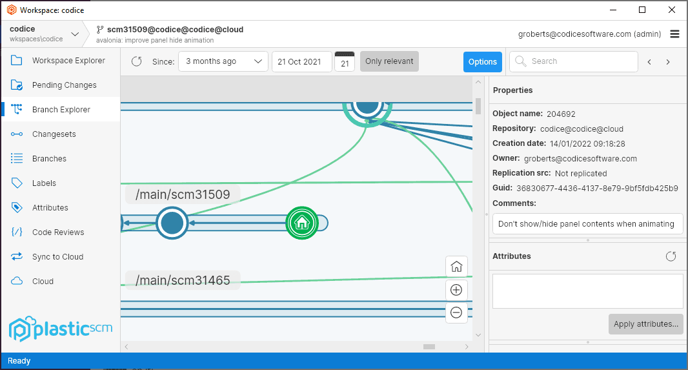The height and width of the screenshot is (370, 688).
Task: Click the Labels tag icon
Action: click(x=17, y=183)
